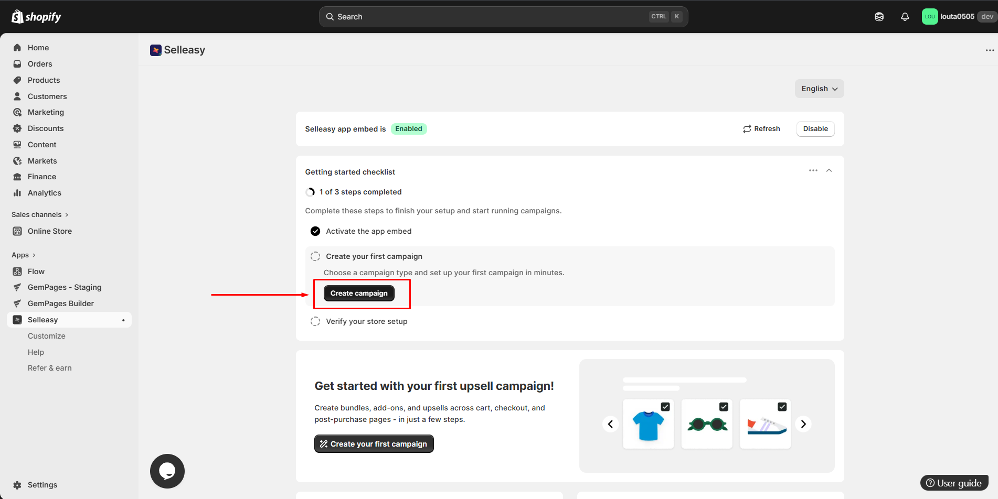Open the checklist more-options ellipsis
The width and height of the screenshot is (998, 499).
click(813, 170)
